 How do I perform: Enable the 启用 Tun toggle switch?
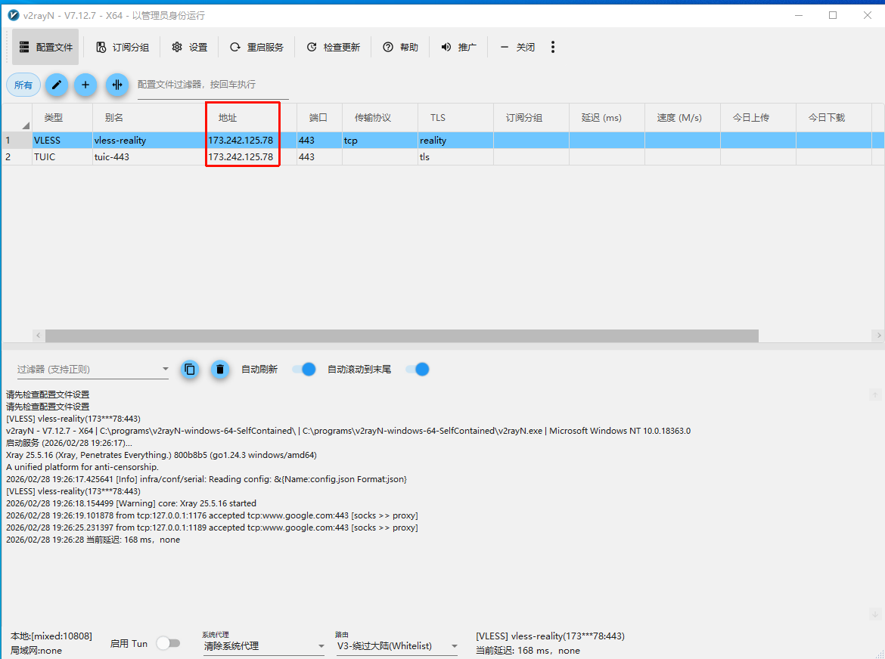[x=168, y=643]
